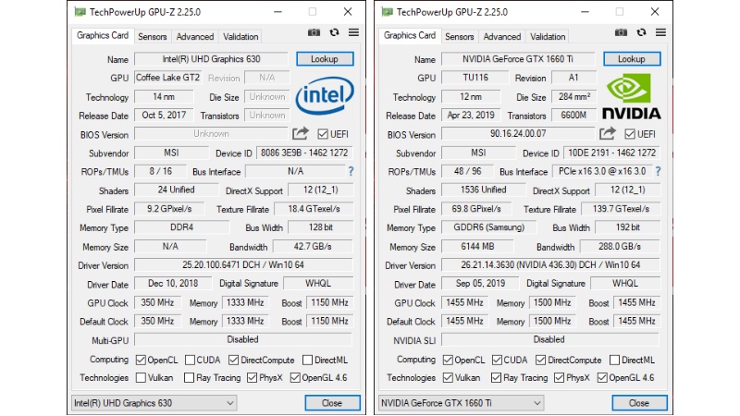This screenshot has width=740, height=416.
Task: Click the Name field showing NVIDIA GeForce GTX 1660 Ti
Action: click(518, 59)
